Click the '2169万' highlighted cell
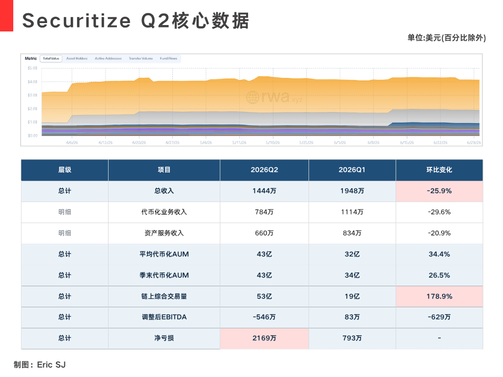503x377 pixels. [264, 338]
